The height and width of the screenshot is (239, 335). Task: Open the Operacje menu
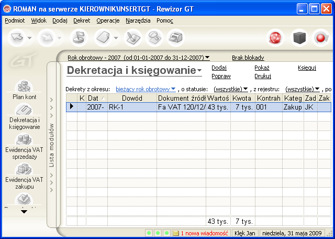click(x=108, y=21)
